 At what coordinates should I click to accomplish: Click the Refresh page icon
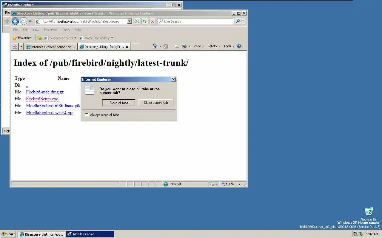[145, 21]
